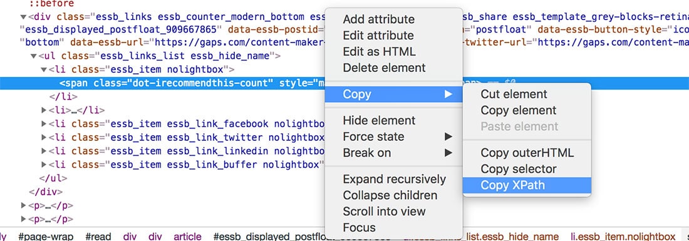The width and height of the screenshot is (689, 241).
Task: Collapse the ul essb_links_list node triangle
Action: tap(33, 56)
